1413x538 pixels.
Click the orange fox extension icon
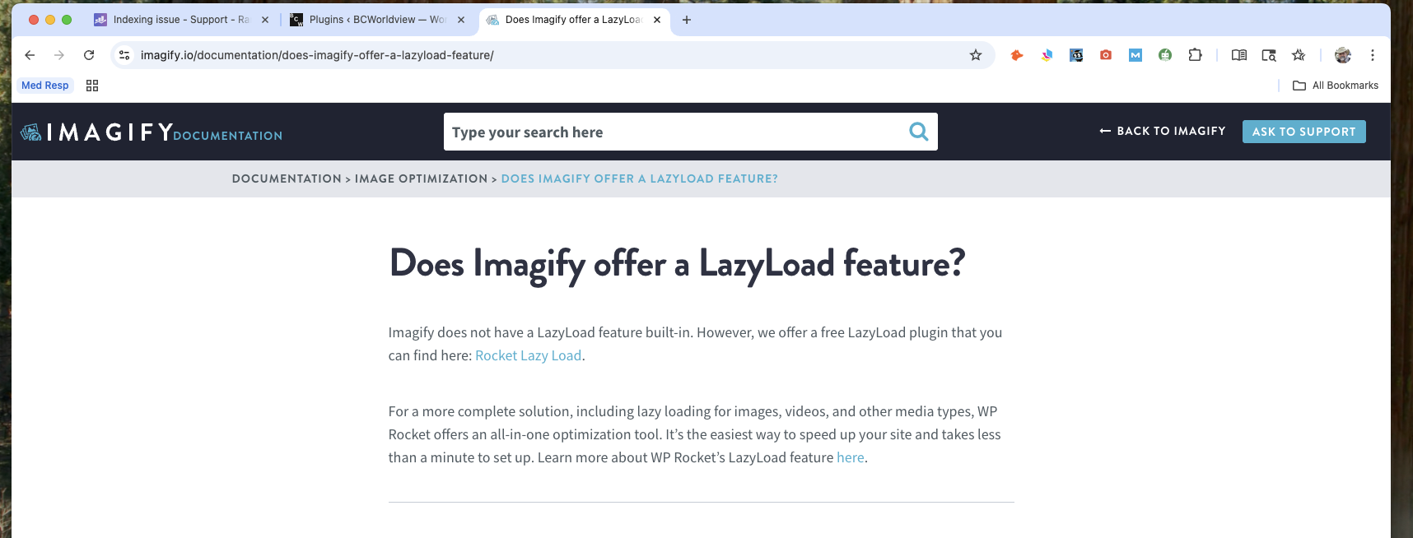pos(1017,55)
